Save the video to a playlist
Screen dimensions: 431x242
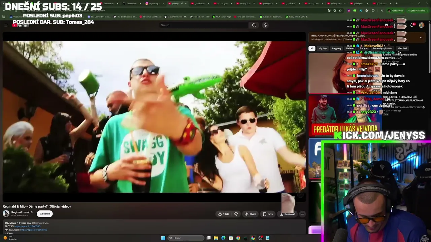point(268,214)
